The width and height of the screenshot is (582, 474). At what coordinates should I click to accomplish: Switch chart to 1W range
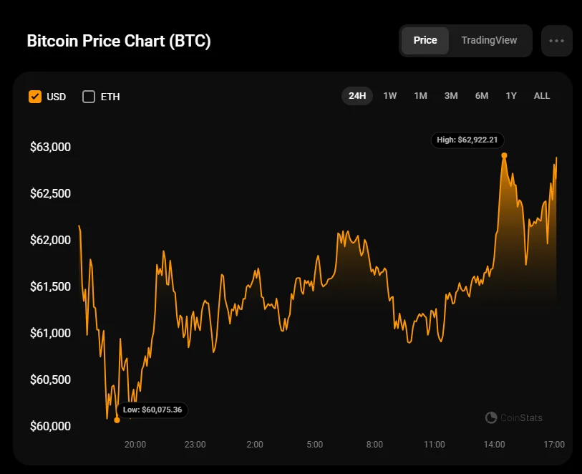[x=390, y=95]
